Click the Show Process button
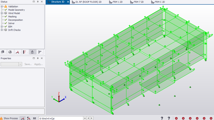214x120 pixels. coord(11,118)
